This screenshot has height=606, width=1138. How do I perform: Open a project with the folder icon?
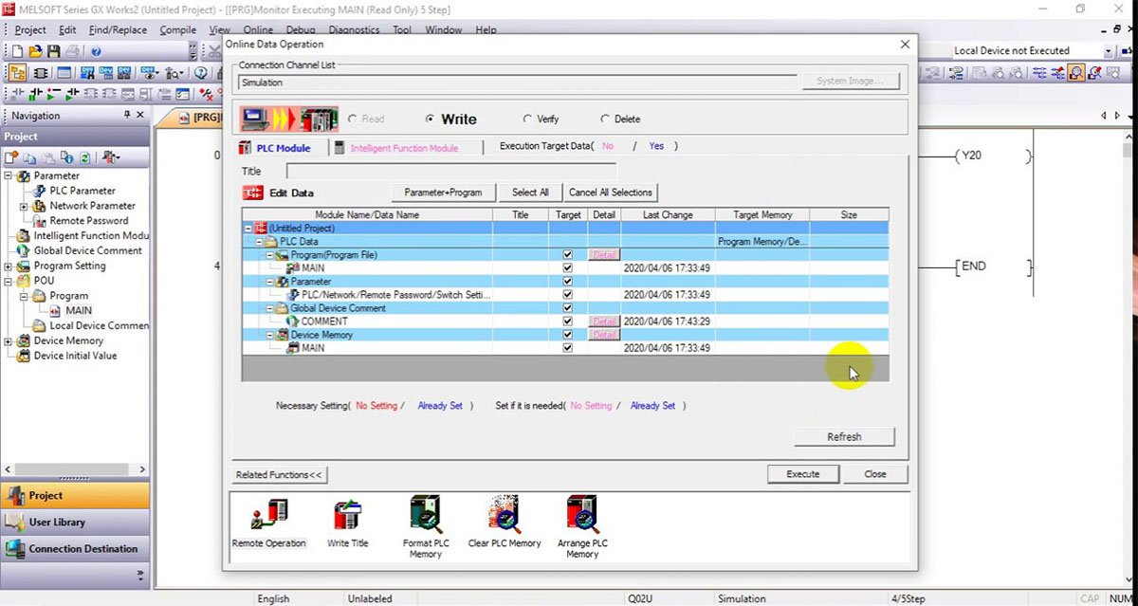(35, 51)
